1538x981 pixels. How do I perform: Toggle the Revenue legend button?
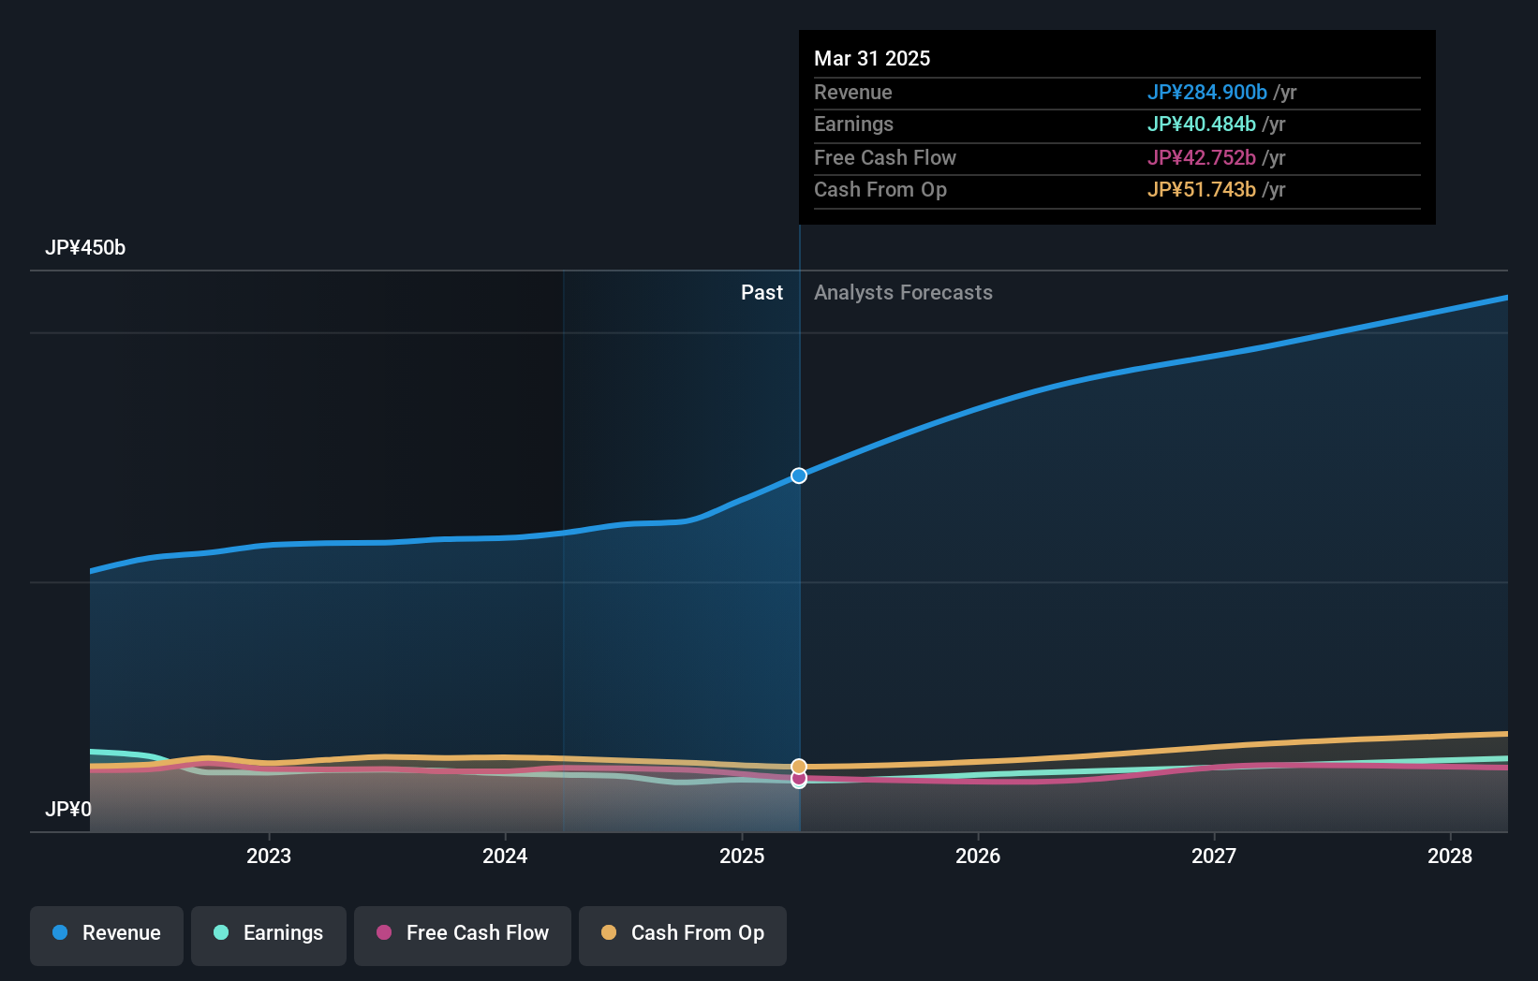(x=107, y=935)
